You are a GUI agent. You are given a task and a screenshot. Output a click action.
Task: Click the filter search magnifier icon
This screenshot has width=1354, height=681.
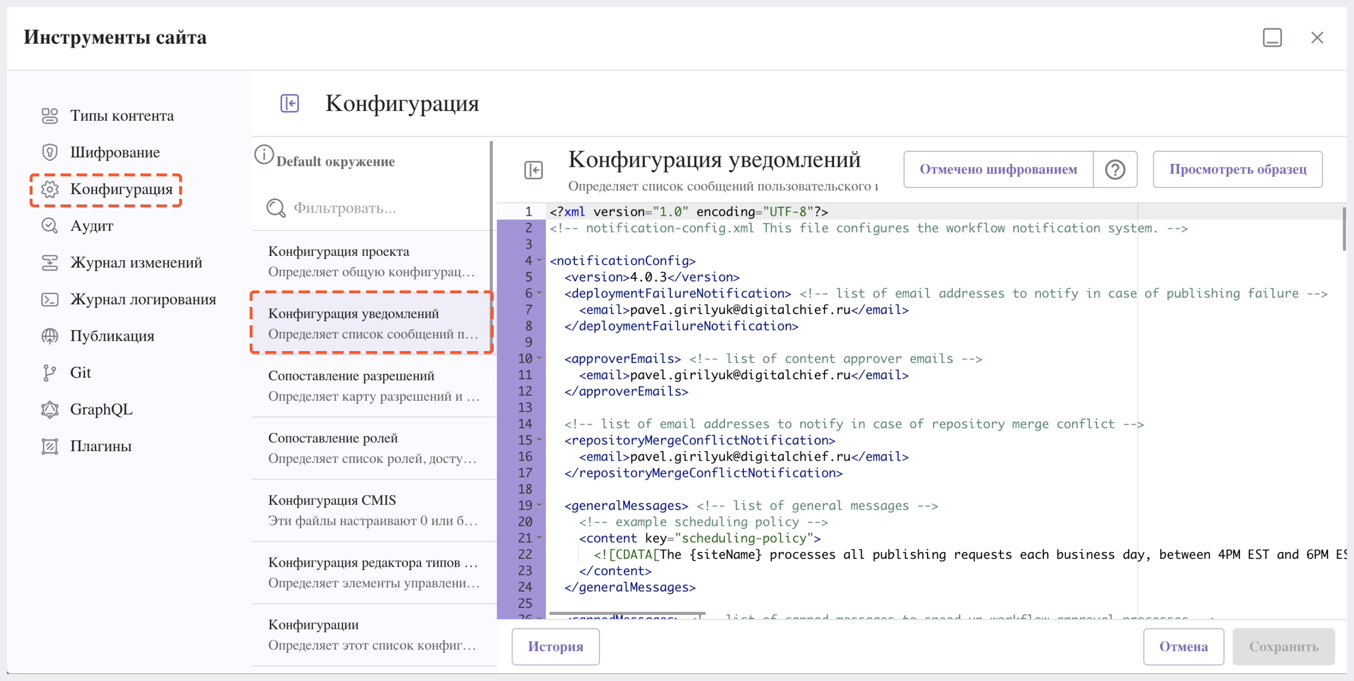click(276, 209)
